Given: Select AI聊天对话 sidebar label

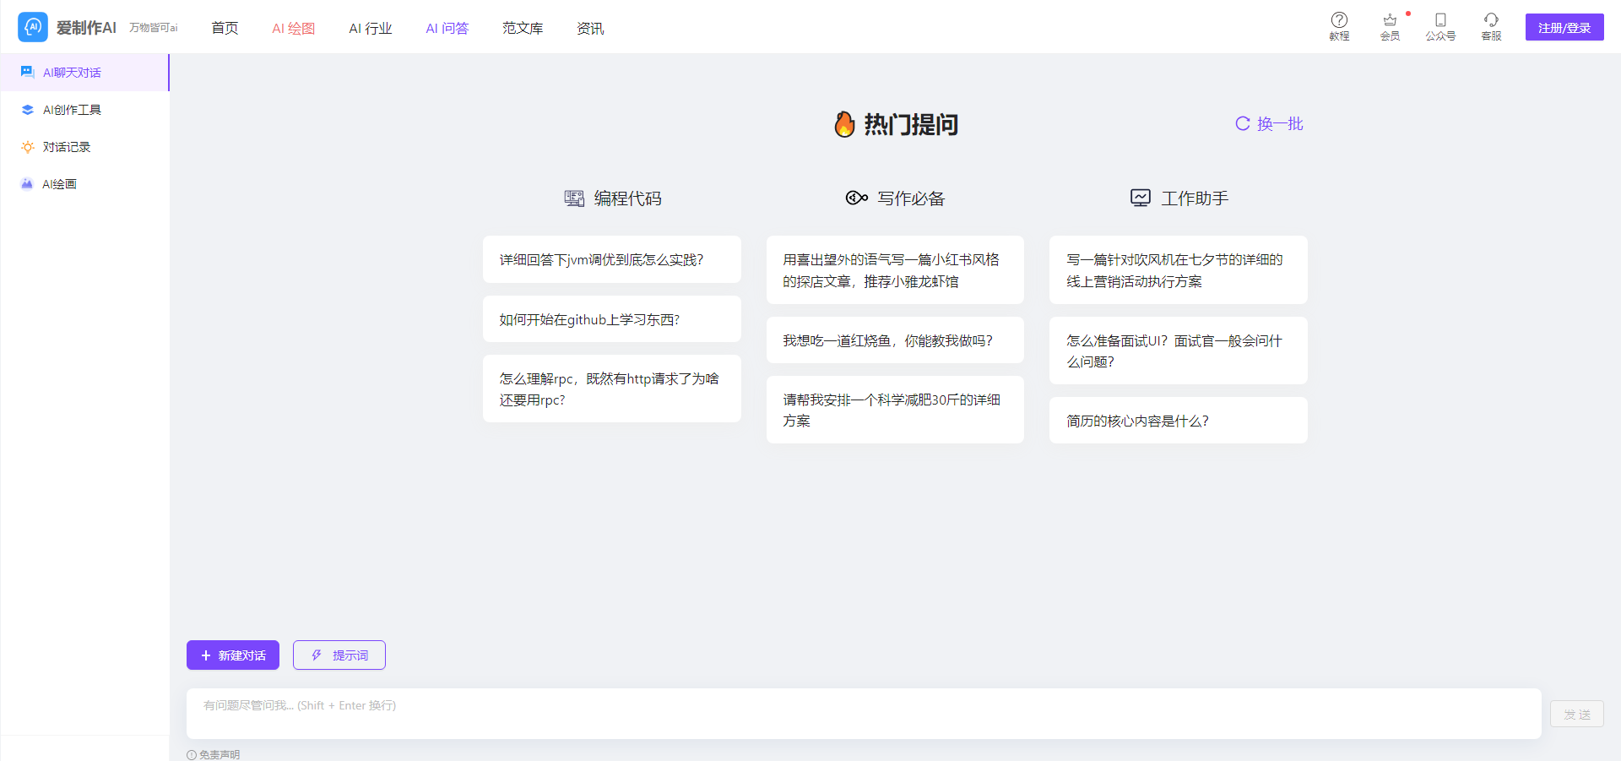Looking at the screenshot, I should tap(72, 73).
